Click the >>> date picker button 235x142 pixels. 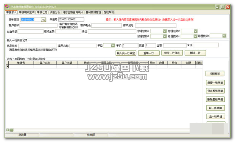coord(44,20)
